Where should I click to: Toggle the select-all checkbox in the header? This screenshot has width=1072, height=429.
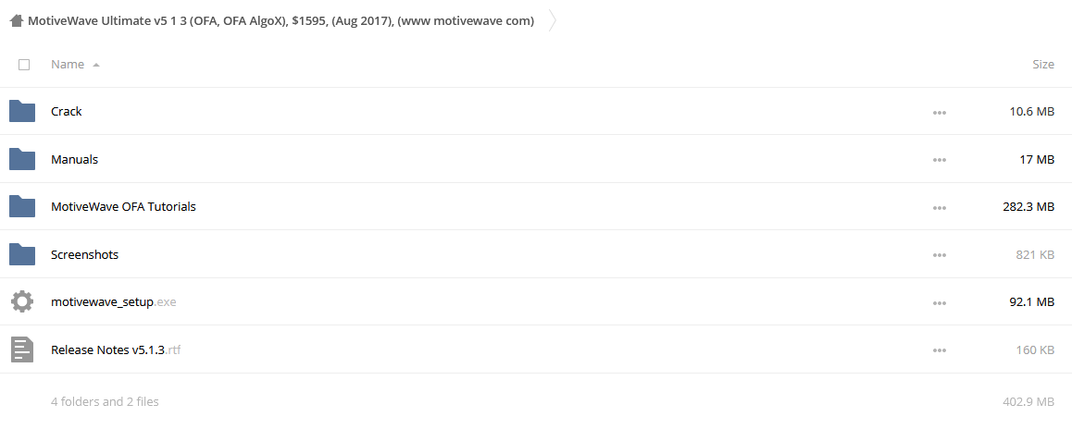[x=24, y=64]
